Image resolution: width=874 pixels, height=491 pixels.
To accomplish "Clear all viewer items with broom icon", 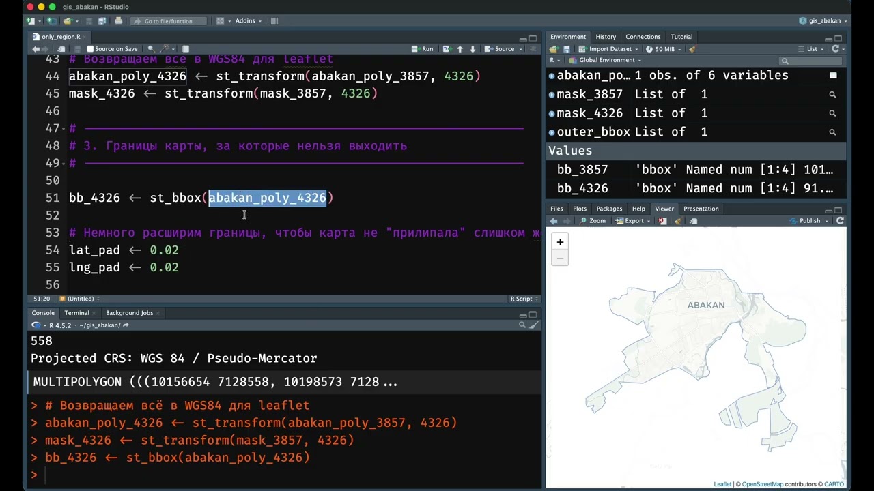I will tap(678, 221).
